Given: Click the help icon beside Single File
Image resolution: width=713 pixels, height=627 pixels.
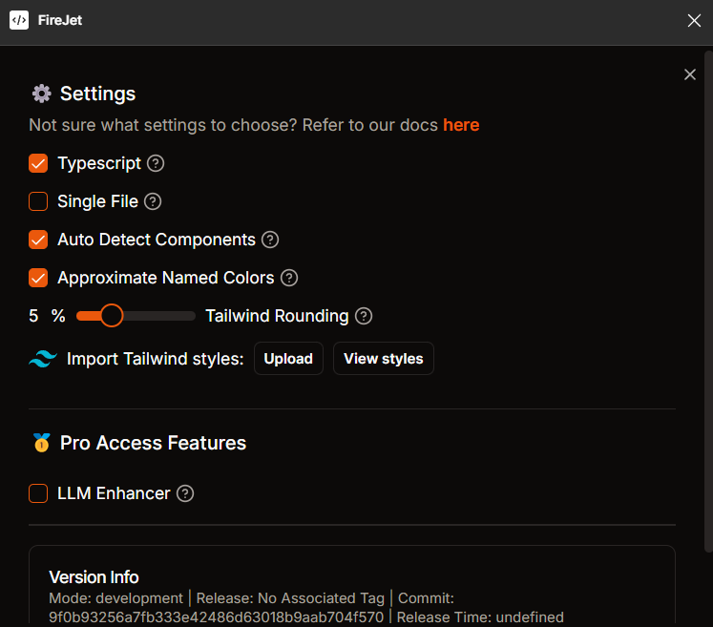Looking at the screenshot, I should pyautogui.click(x=153, y=201).
